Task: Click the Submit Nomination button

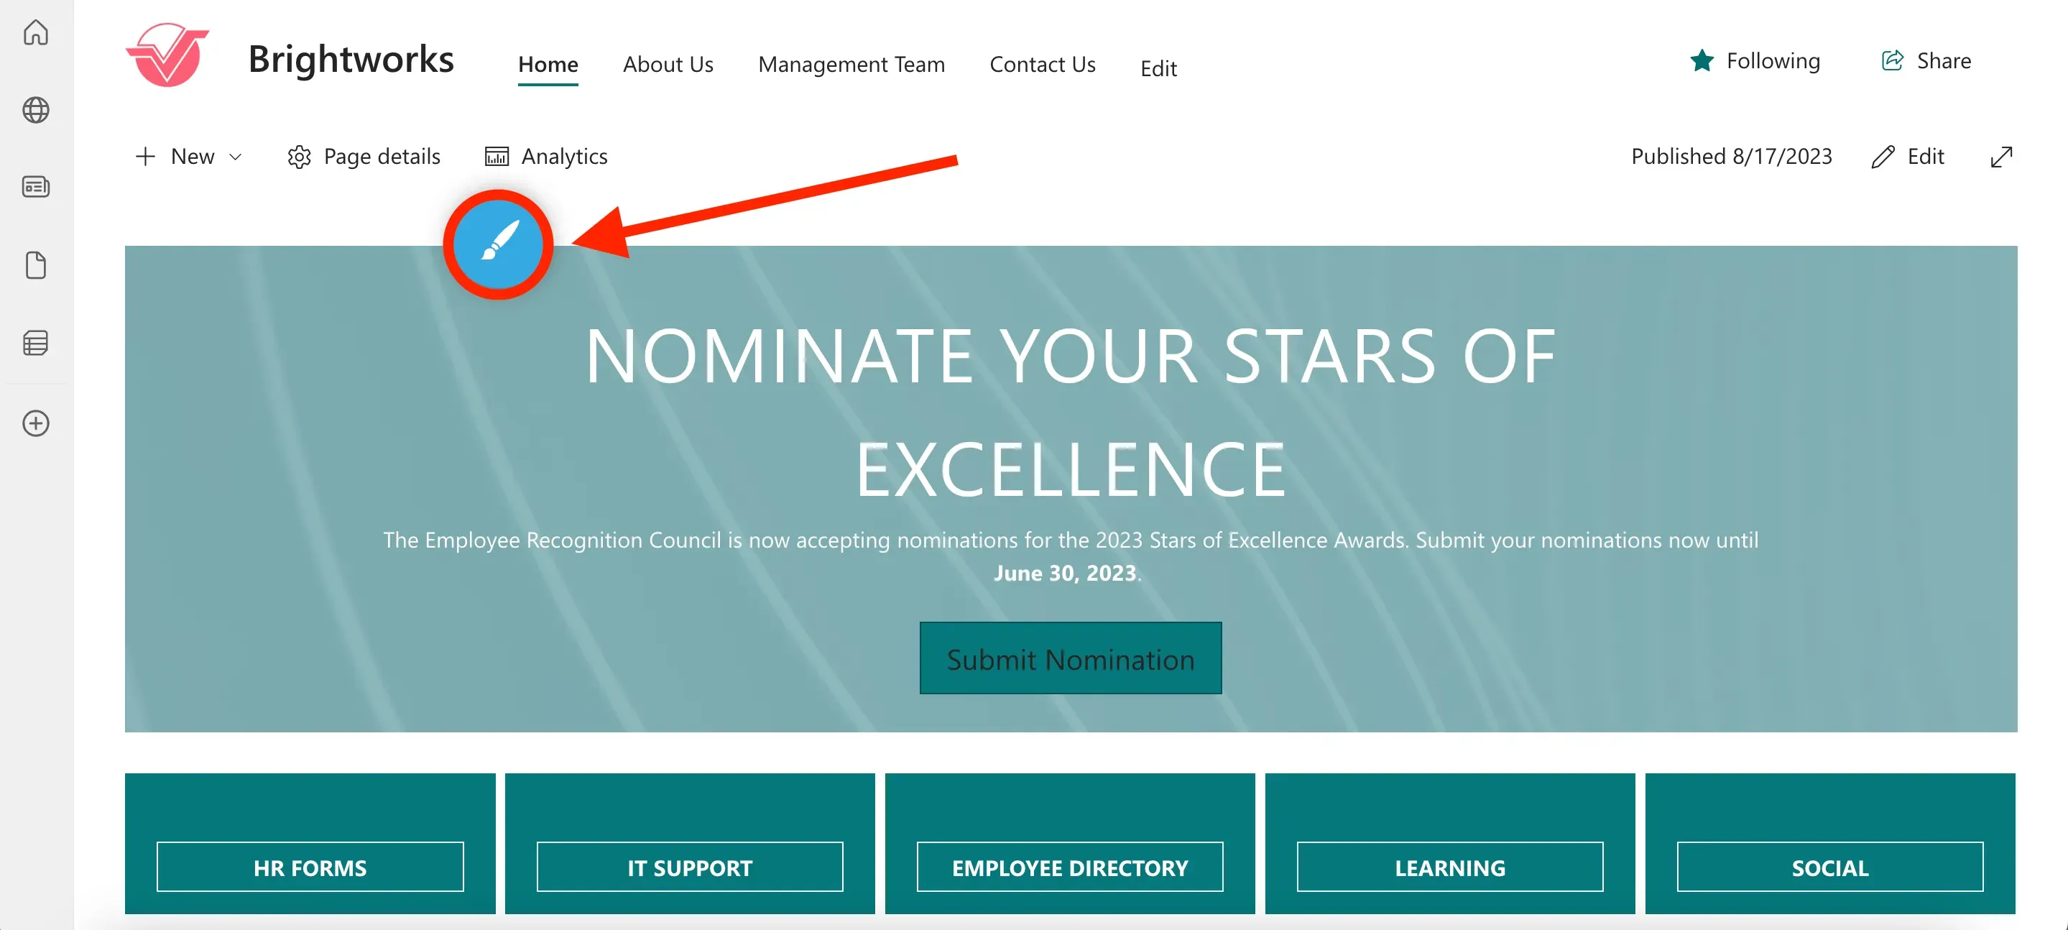Action: click(x=1070, y=658)
